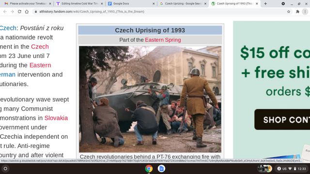The height and width of the screenshot is (174, 310).
Task: Click the $15 off advertisement text
Action: click(275, 53)
